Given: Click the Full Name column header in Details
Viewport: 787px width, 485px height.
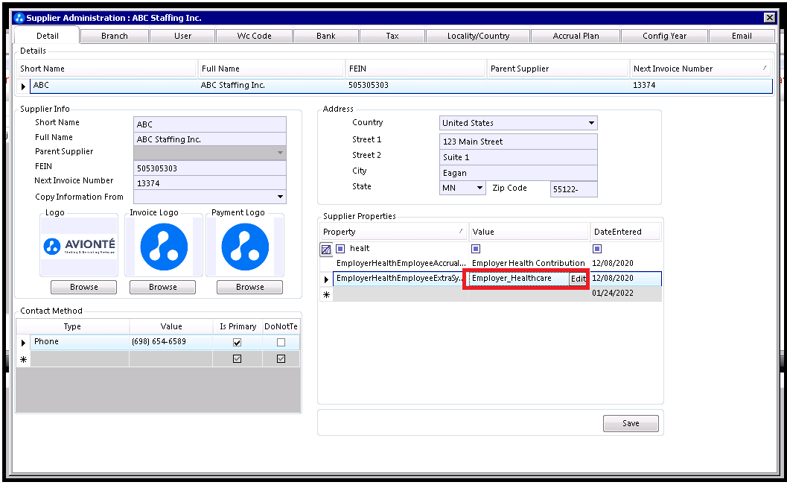Looking at the screenshot, I should 271,69.
